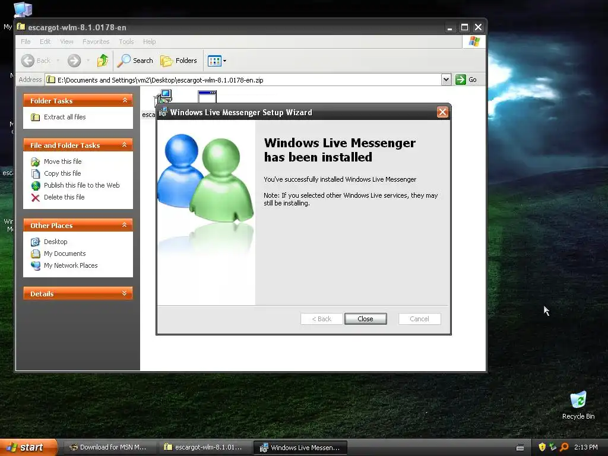608x456 pixels.
Task: Open My Documents from Other Places
Action: [65, 254]
